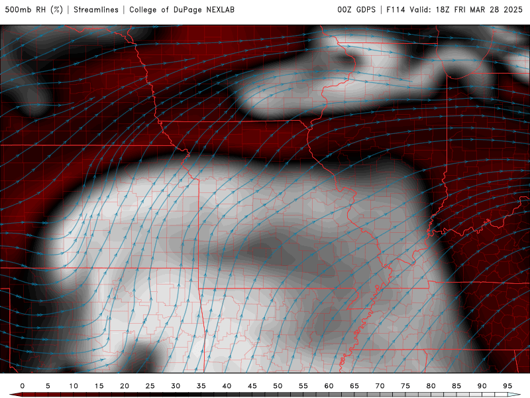
Task: Select the "50" legend number
Action: click(278, 386)
